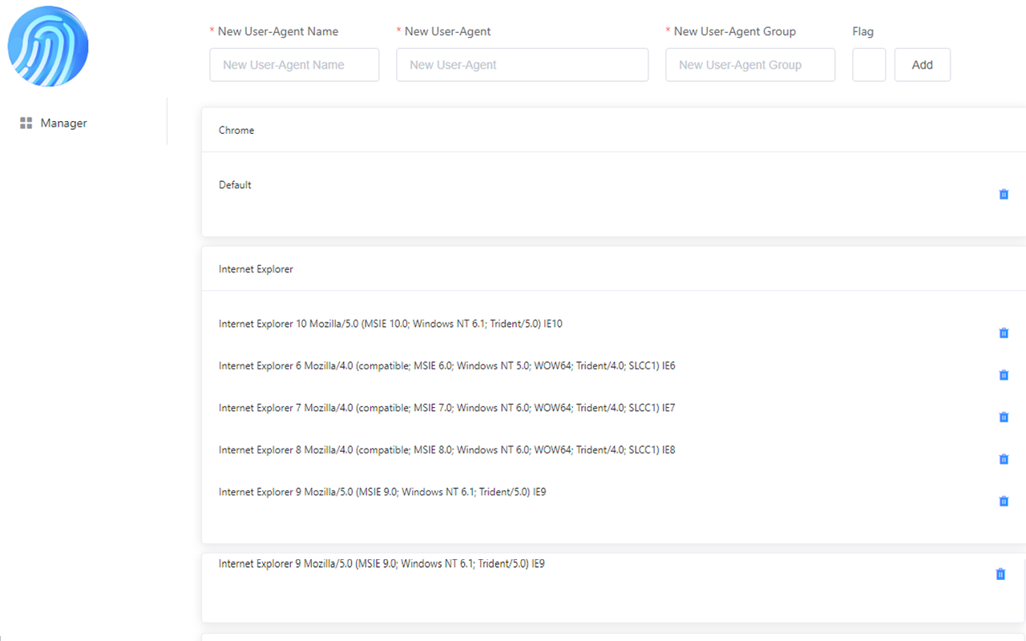Click the Flag input box
The height and width of the screenshot is (641, 1026).
868,65
